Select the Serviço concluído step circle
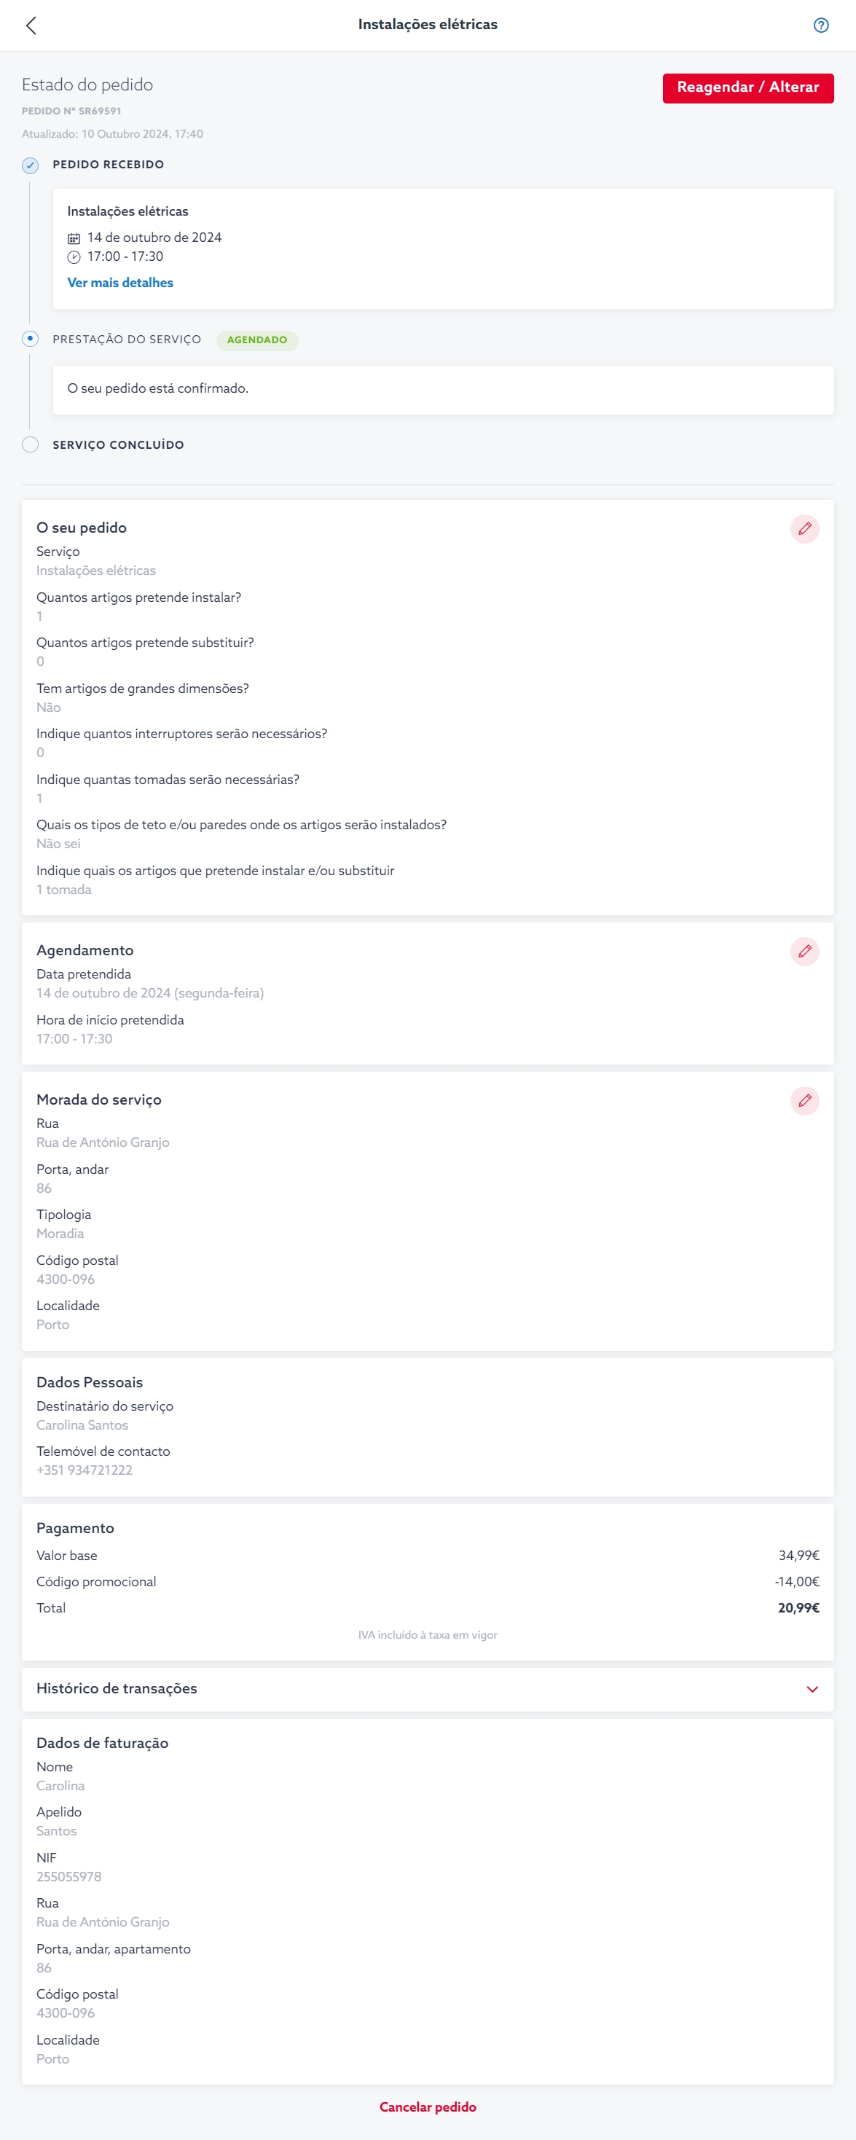Viewport: 856px width, 2140px height. click(x=30, y=444)
